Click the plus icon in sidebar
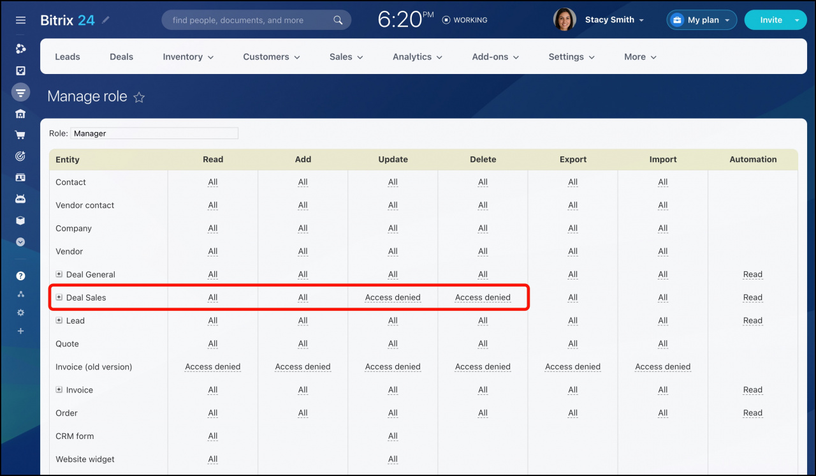 [20, 331]
